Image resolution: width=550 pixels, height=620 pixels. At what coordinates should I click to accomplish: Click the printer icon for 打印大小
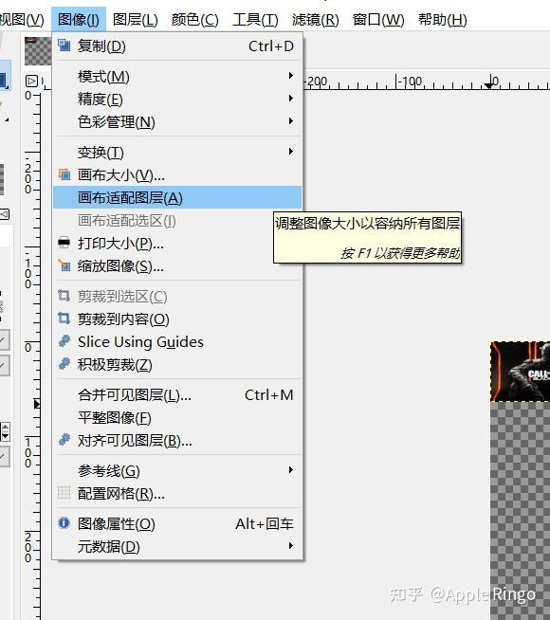tap(64, 243)
